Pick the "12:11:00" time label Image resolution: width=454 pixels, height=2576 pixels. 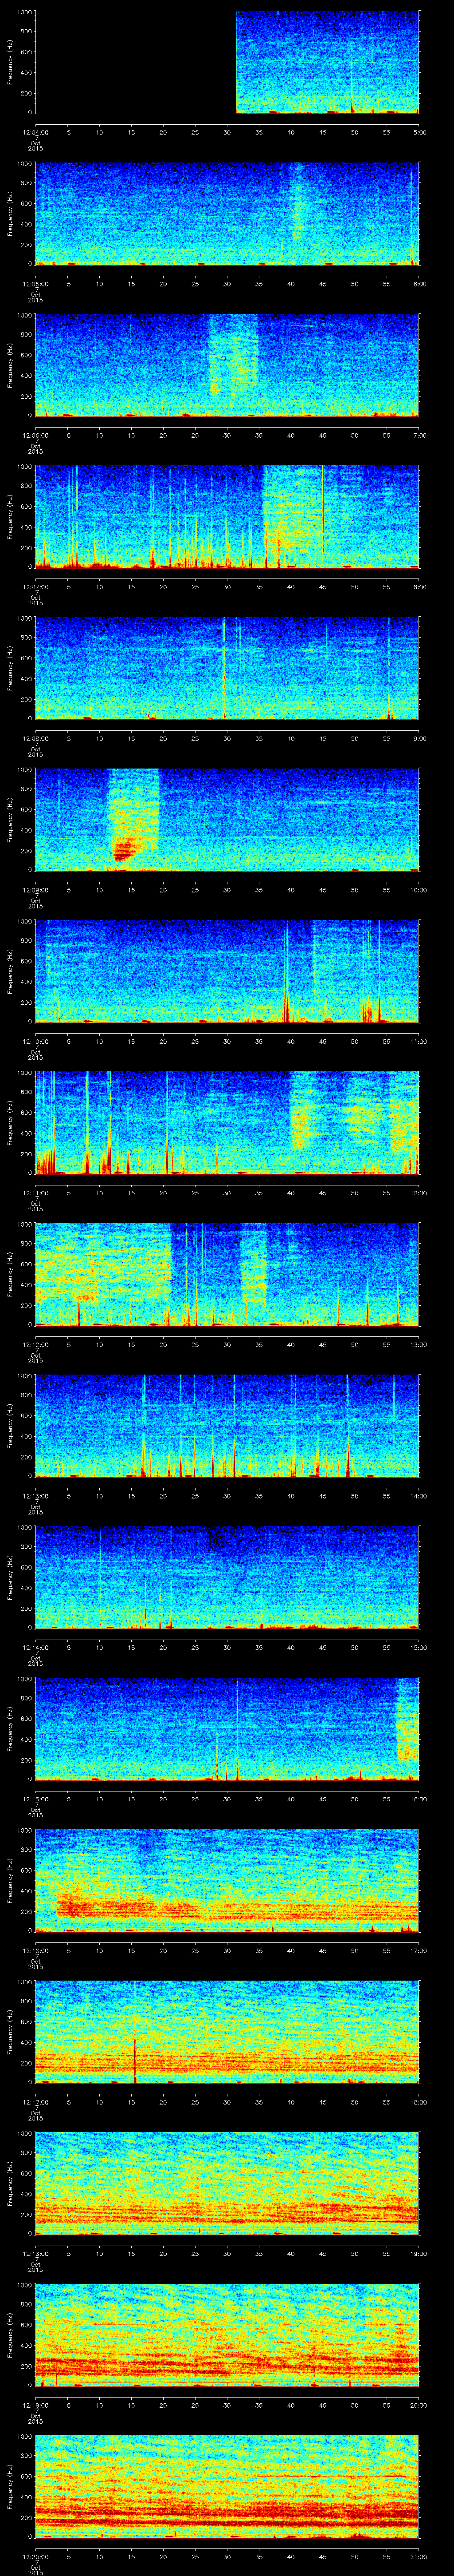tap(35, 1192)
